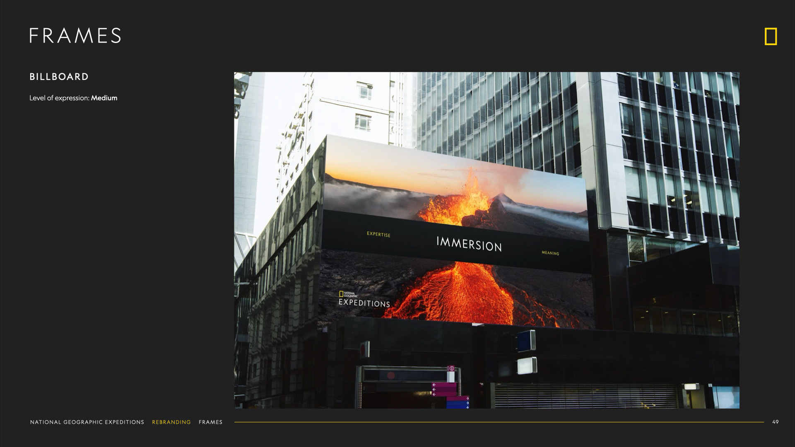Click the yellow National Geographic frame logo
The image size is (795, 447).
771,36
